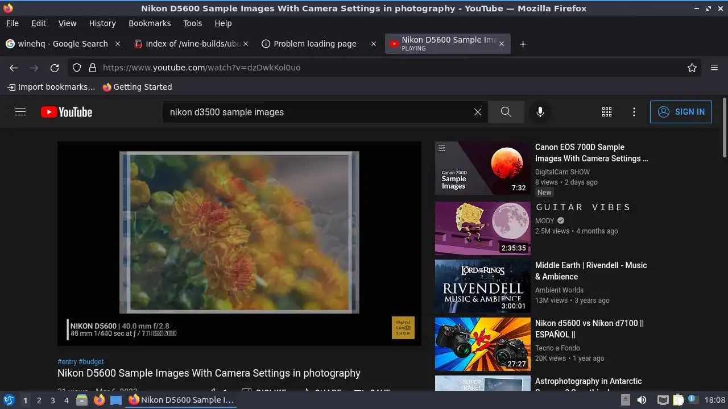728x409 pixels.
Task: Close the Problem loading page tab
Action: pyautogui.click(x=374, y=44)
